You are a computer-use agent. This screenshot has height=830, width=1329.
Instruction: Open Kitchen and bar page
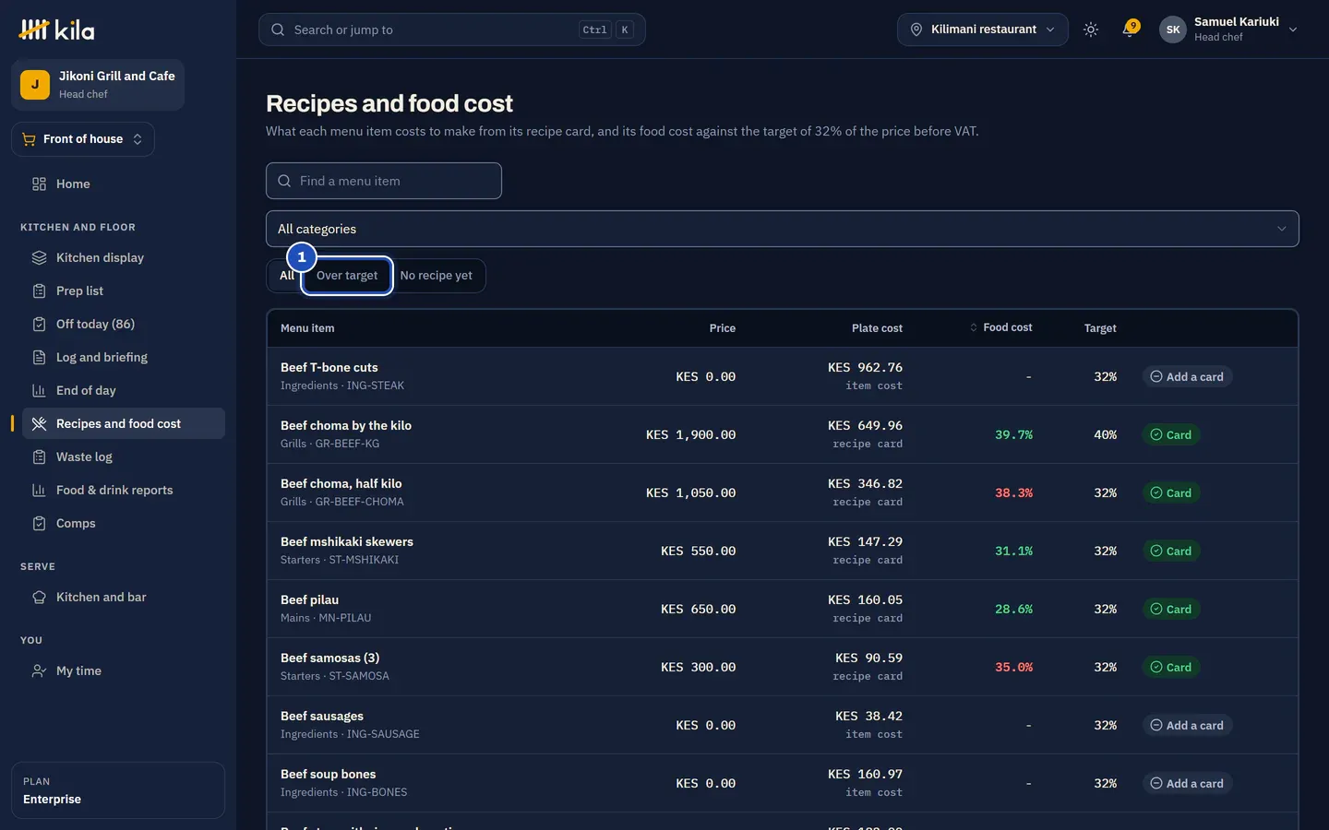(x=124, y=597)
